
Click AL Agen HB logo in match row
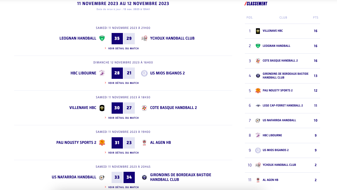144,143
